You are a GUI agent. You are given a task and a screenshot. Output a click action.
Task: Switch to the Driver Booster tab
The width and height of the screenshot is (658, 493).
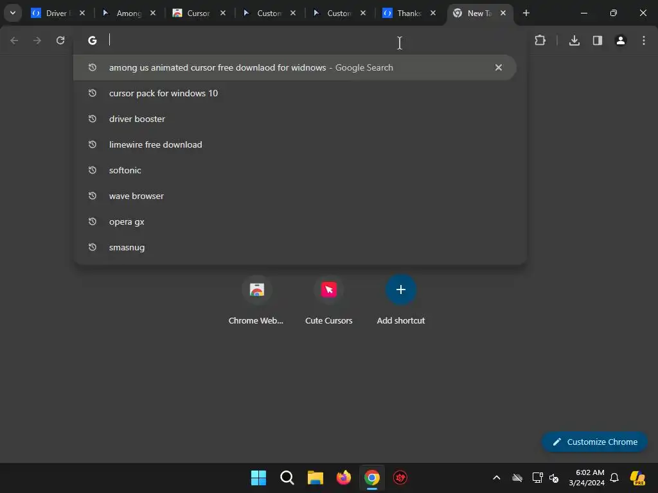[x=58, y=13]
